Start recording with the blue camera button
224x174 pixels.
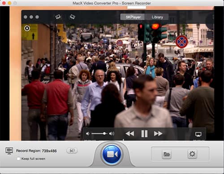112,154
